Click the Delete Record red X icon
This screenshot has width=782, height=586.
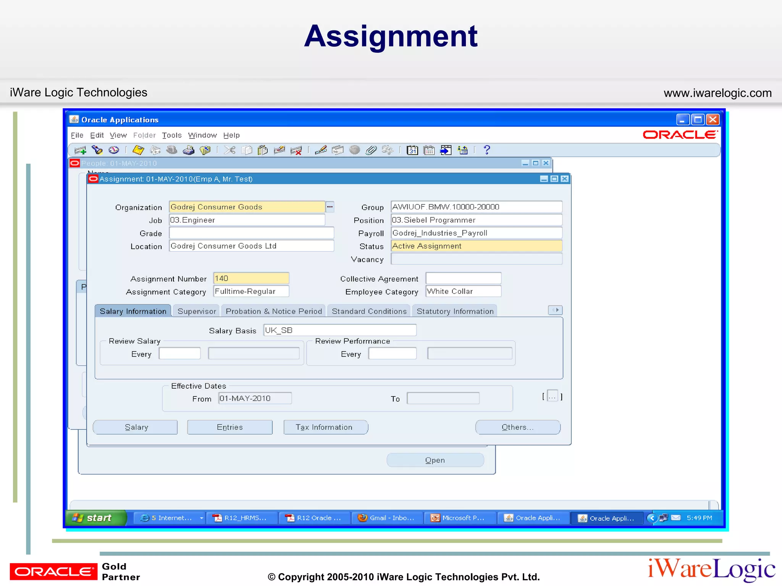pos(296,150)
